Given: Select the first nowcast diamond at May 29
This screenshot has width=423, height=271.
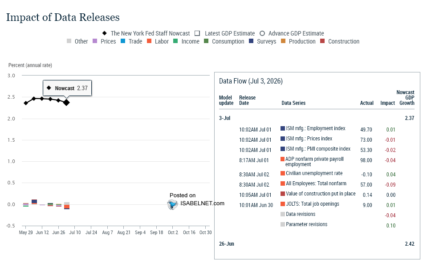Looking at the screenshot, I should tap(26, 103).
